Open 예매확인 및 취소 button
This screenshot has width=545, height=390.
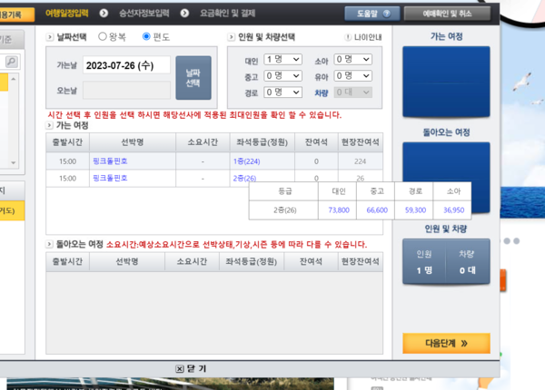(x=447, y=14)
